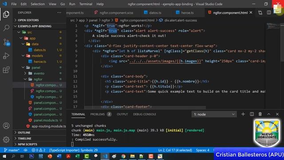Image resolution: width=284 pixels, height=160 pixels.
Task: Click taskbar search magnifier icon
Action: pos(13,156)
